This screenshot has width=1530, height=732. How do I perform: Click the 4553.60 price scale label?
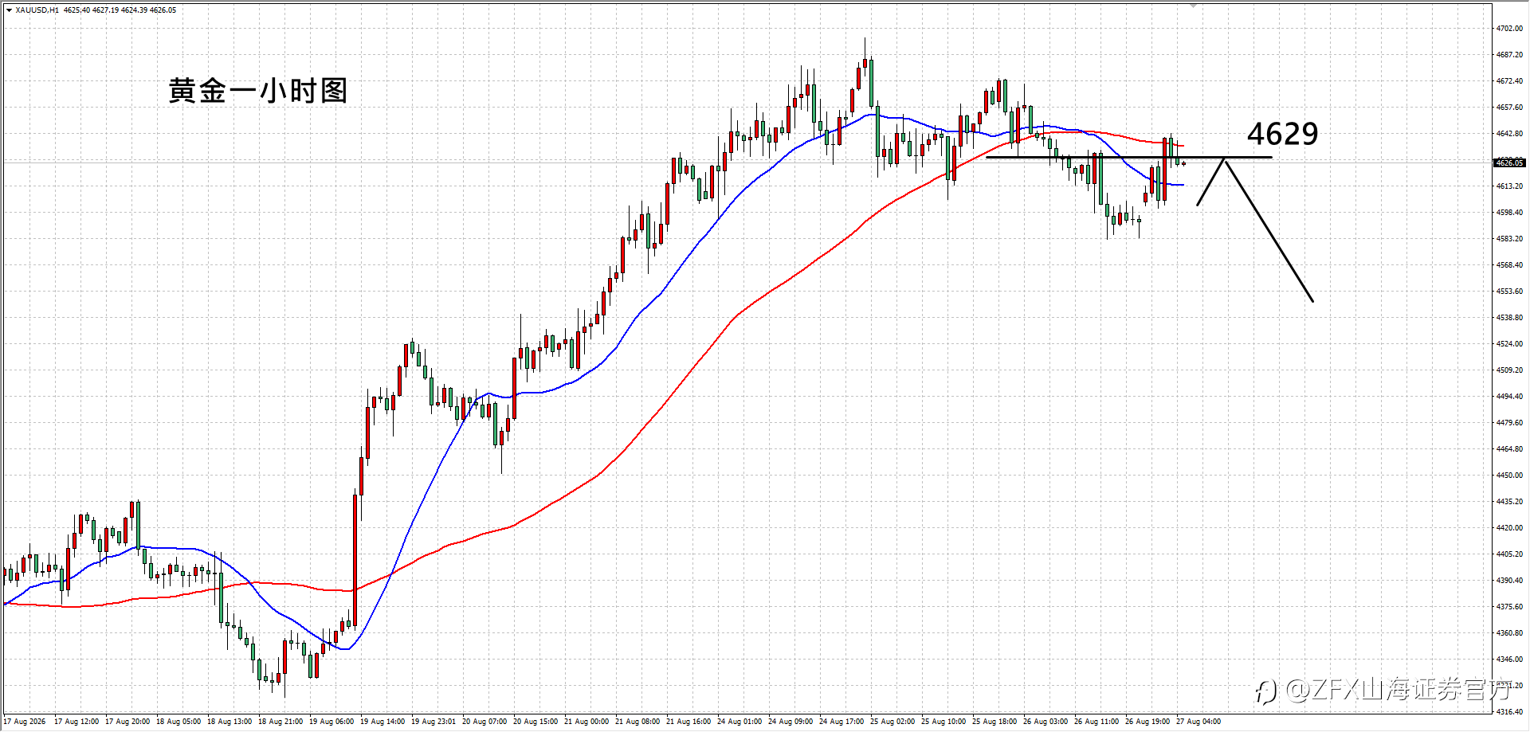1509,292
